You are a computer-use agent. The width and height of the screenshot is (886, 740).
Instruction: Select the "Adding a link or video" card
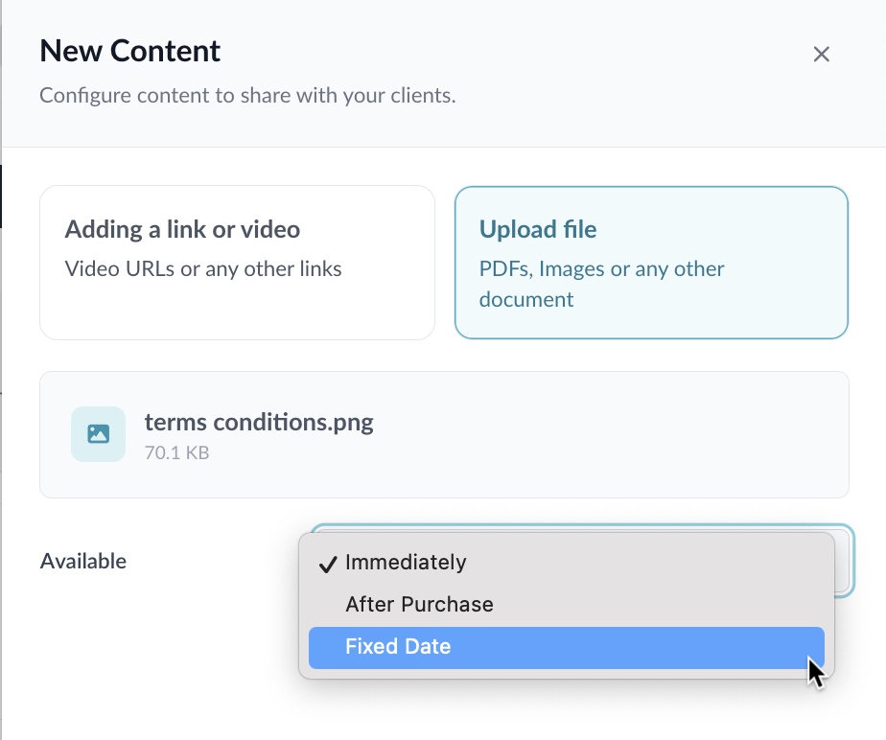click(237, 263)
